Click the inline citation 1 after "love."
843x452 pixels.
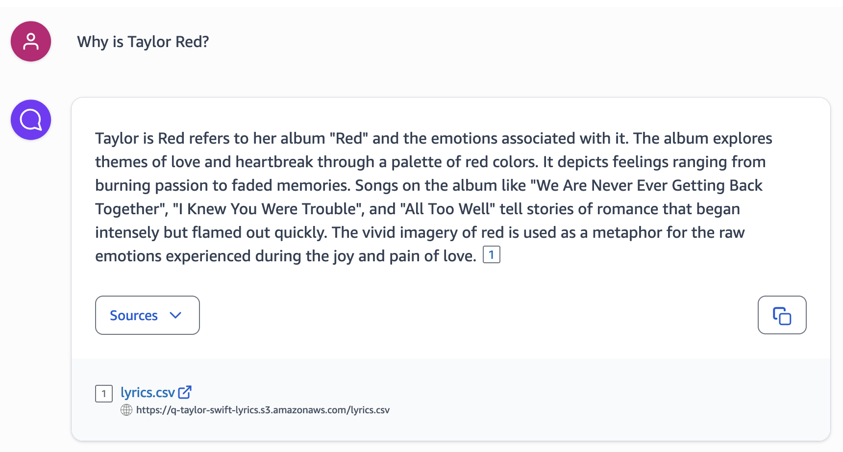(x=491, y=255)
